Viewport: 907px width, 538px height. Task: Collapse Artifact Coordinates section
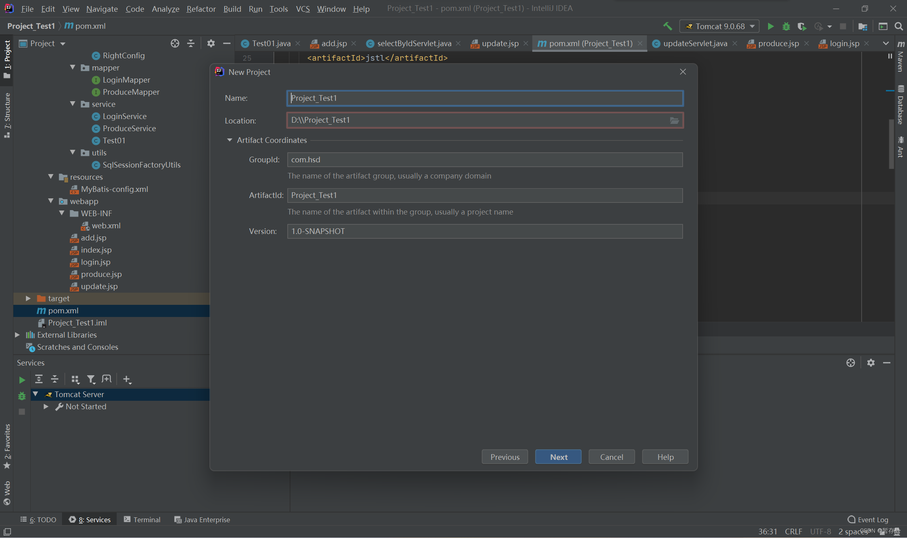(230, 140)
